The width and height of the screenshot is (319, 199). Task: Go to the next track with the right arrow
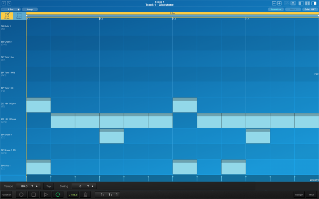(x=9, y=3)
